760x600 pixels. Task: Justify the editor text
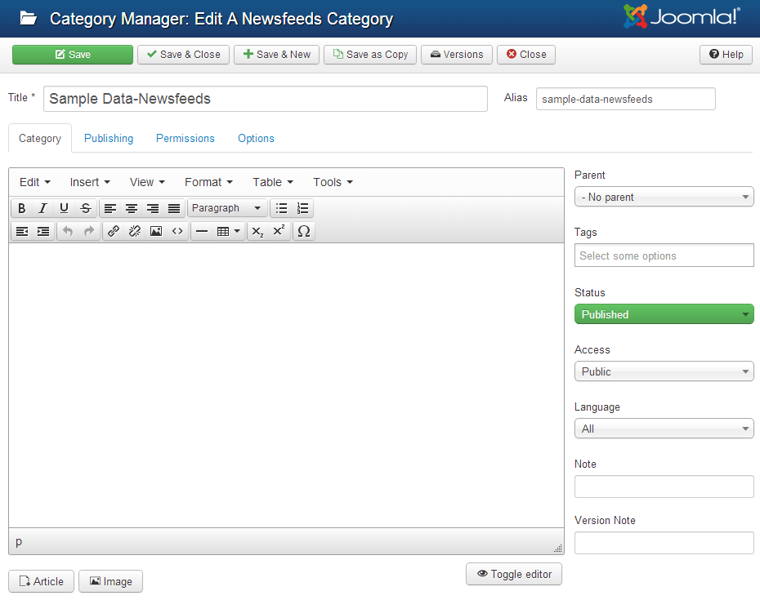tap(174, 208)
